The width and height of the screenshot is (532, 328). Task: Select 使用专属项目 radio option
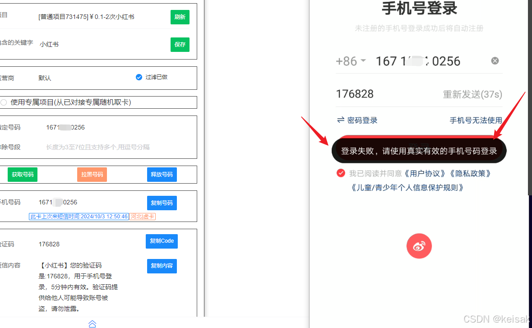pos(4,102)
